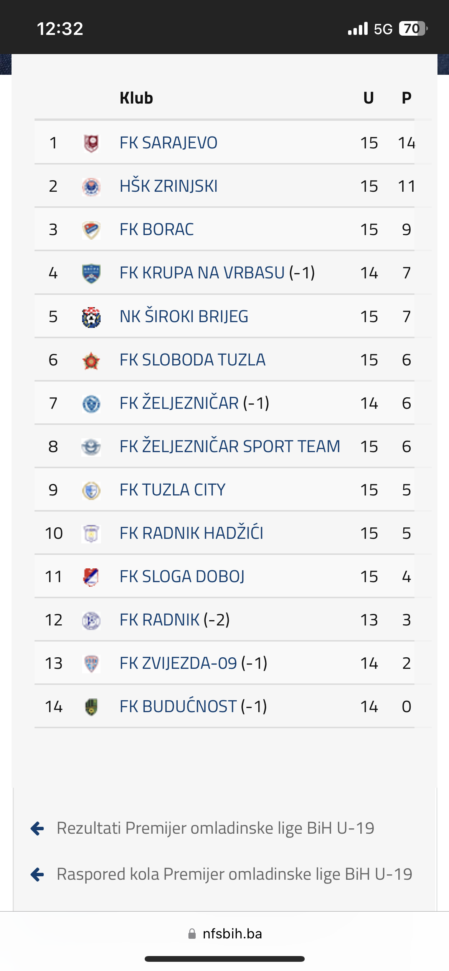This screenshot has height=971, width=449.
Task: Tap the clock in the status bar
Action: coord(60,29)
